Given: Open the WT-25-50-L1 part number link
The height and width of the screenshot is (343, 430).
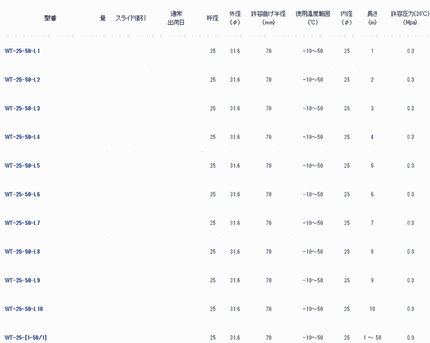Looking at the screenshot, I should (x=22, y=51).
